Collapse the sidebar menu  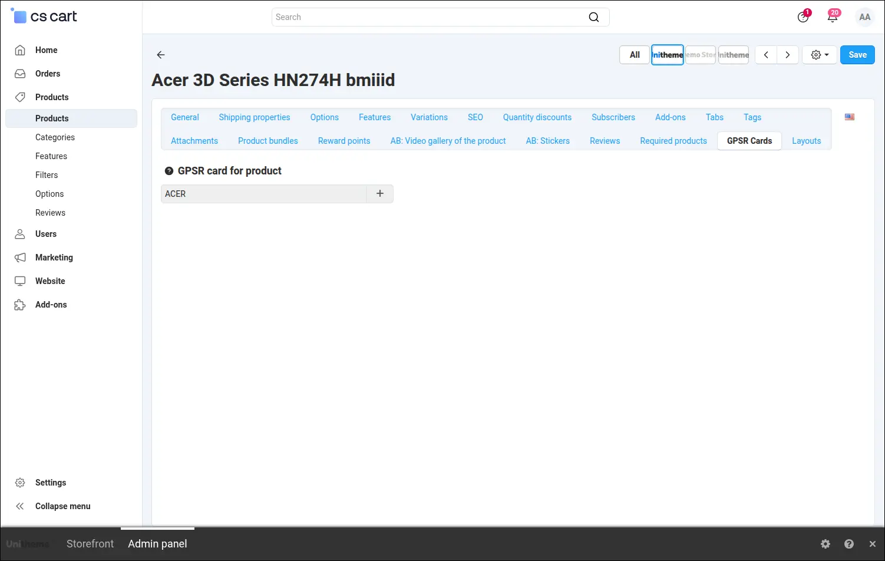52,506
